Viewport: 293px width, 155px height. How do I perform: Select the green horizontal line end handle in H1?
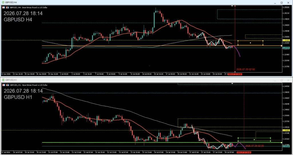point(282,142)
